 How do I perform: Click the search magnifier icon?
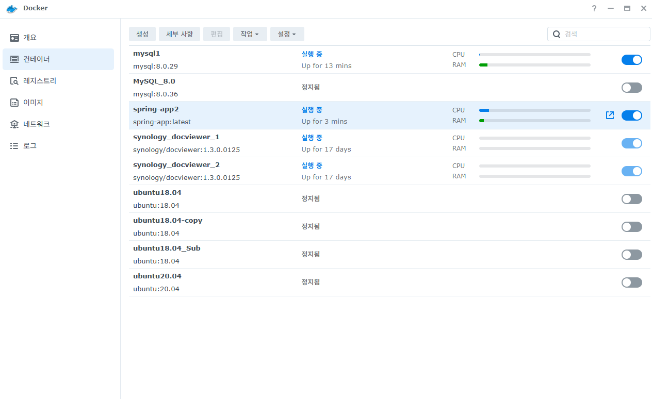click(x=557, y=34)
